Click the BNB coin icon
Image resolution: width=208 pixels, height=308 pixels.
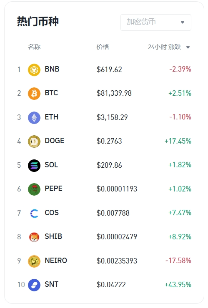(34, 70)
